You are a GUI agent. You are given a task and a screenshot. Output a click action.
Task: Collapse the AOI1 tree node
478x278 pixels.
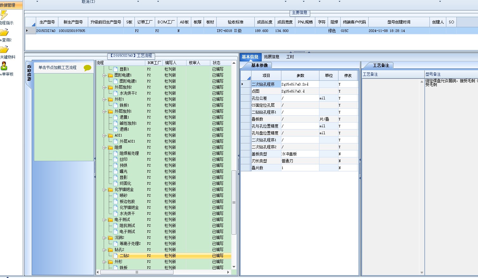pos(104,136)
